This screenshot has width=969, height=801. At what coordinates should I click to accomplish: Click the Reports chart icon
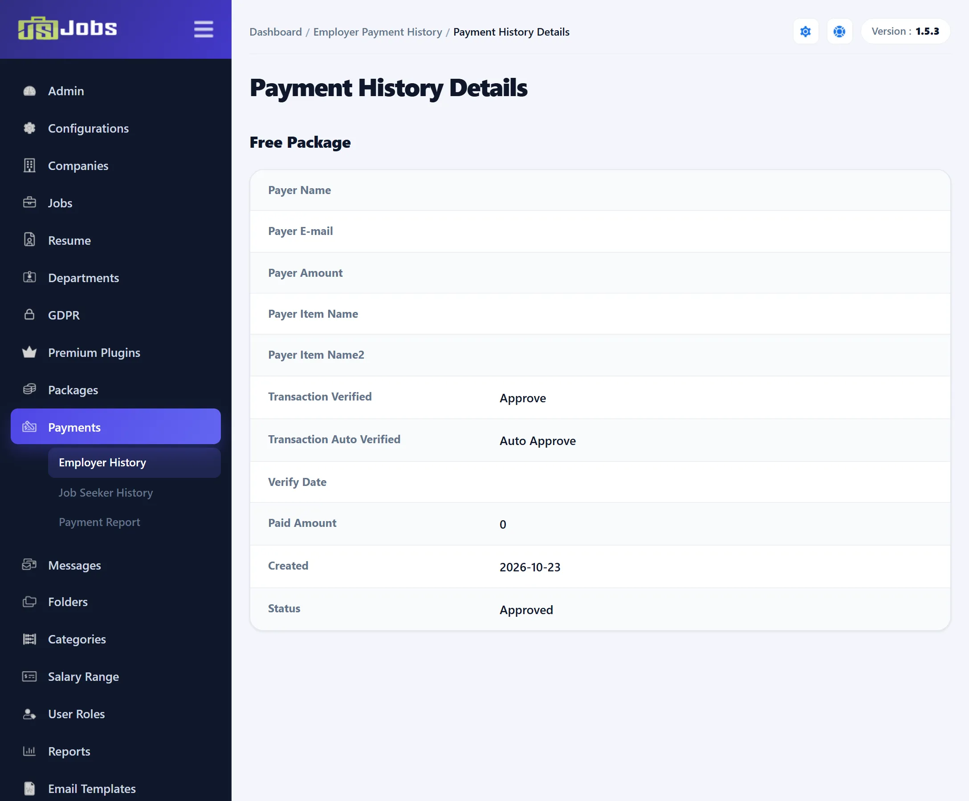[x=29, y=751]
